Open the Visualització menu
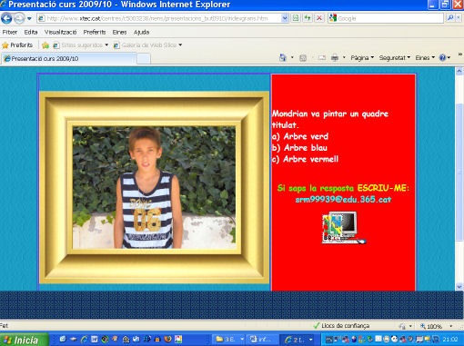Screen dimensions: 464x346 pyautogui.click(x=60, y=32)
